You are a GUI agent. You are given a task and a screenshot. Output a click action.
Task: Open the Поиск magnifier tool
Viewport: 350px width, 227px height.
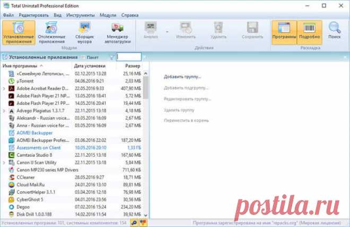coord(335,31)
